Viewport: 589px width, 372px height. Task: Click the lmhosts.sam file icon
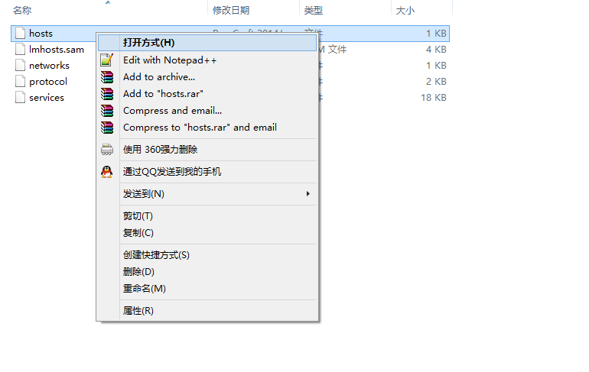pos(21,50)
